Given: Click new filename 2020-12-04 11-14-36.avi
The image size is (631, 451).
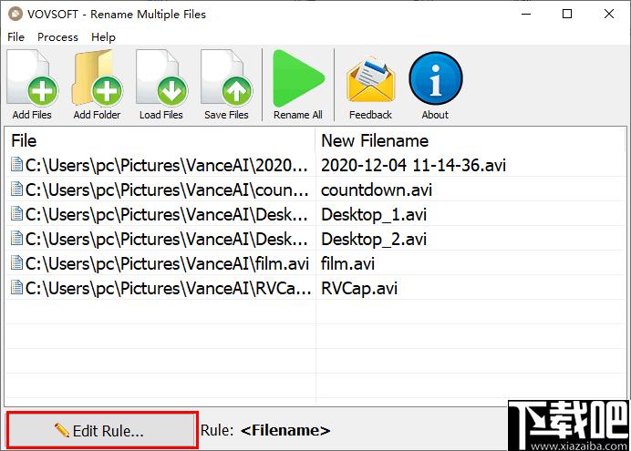Looking at the screenshot, I should point(413,165).
